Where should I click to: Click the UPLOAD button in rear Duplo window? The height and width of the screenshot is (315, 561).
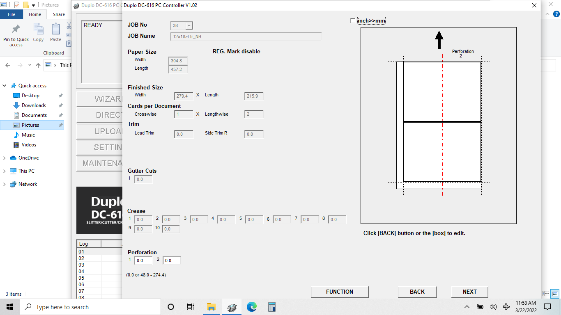[x=99, y=131]
